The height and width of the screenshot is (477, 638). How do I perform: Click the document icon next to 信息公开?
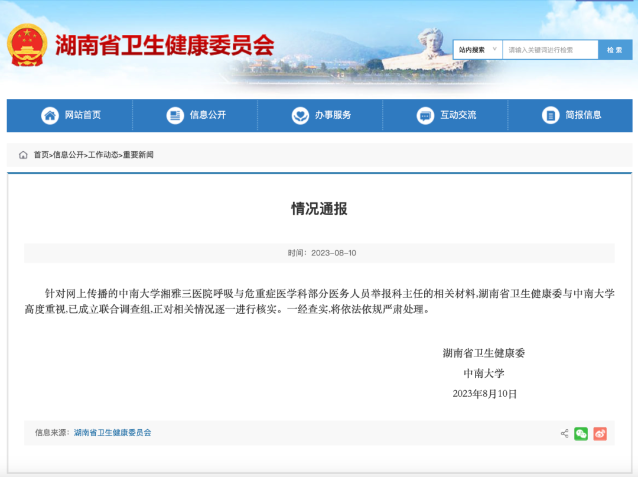coord(175,116)
